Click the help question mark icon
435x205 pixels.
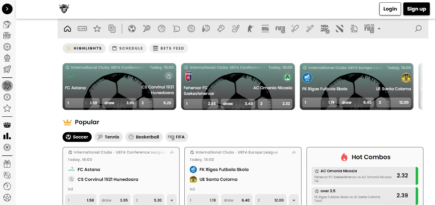click(7, 186)
